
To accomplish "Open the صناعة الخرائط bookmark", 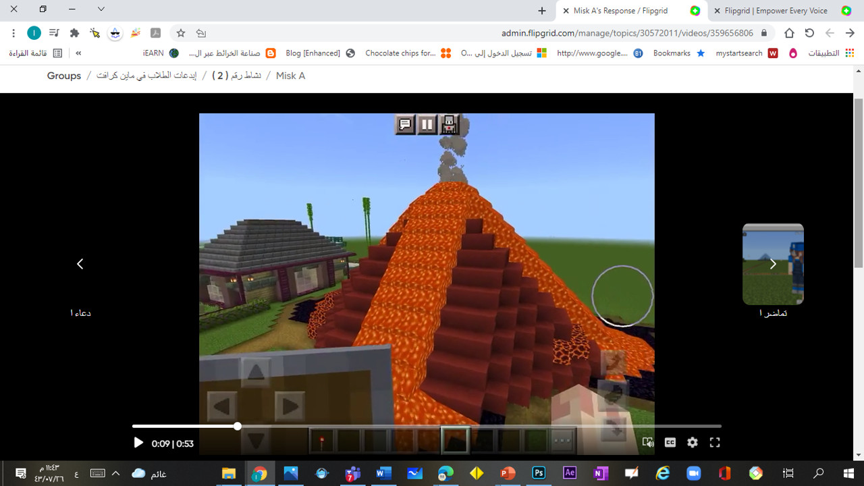I will 232,53.
